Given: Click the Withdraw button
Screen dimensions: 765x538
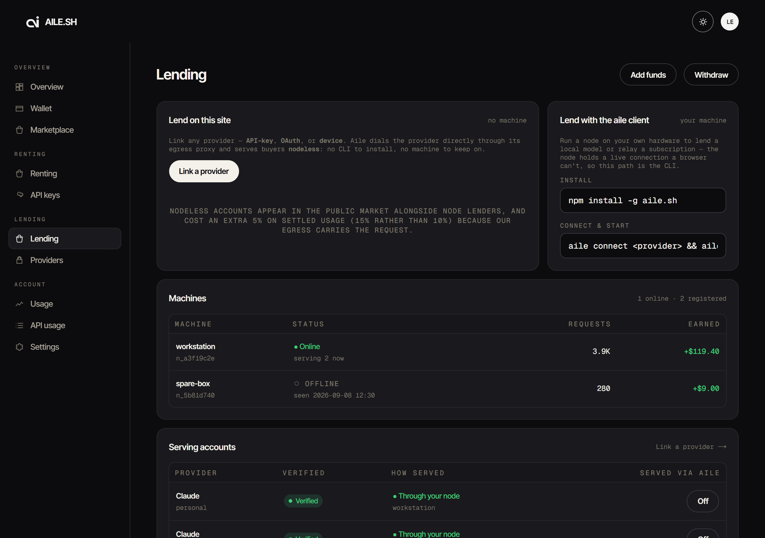Looking at the screenshot, I should click(x=711, y=75).
